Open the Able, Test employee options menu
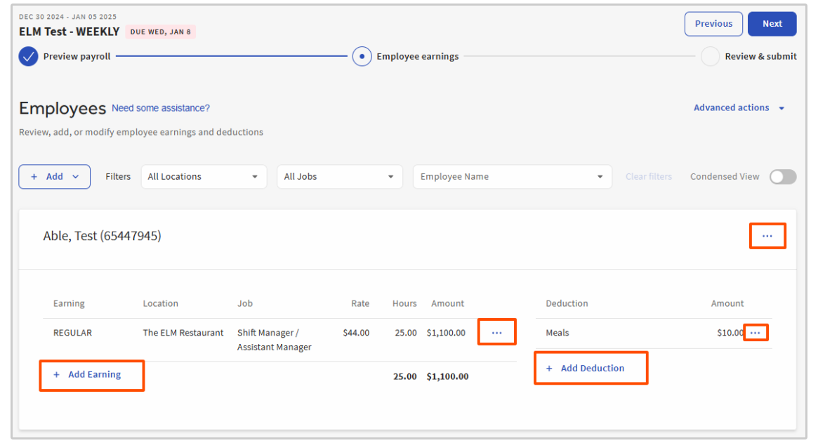The image size is (818, 443). 767,237
